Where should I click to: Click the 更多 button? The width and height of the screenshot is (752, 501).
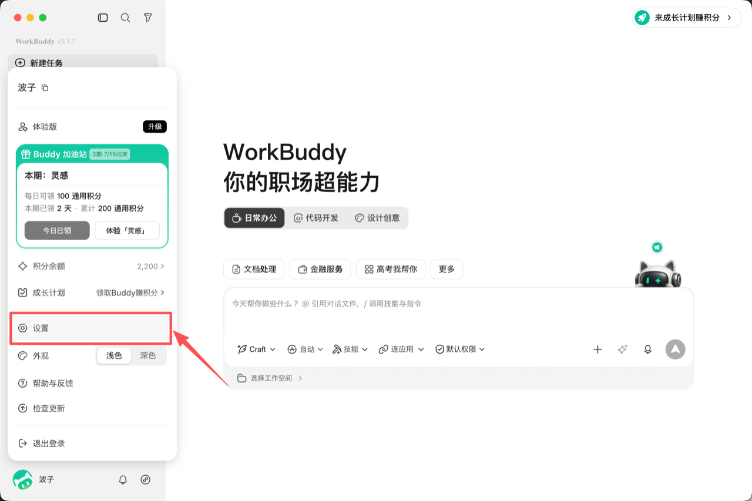(x=446, y=269)
